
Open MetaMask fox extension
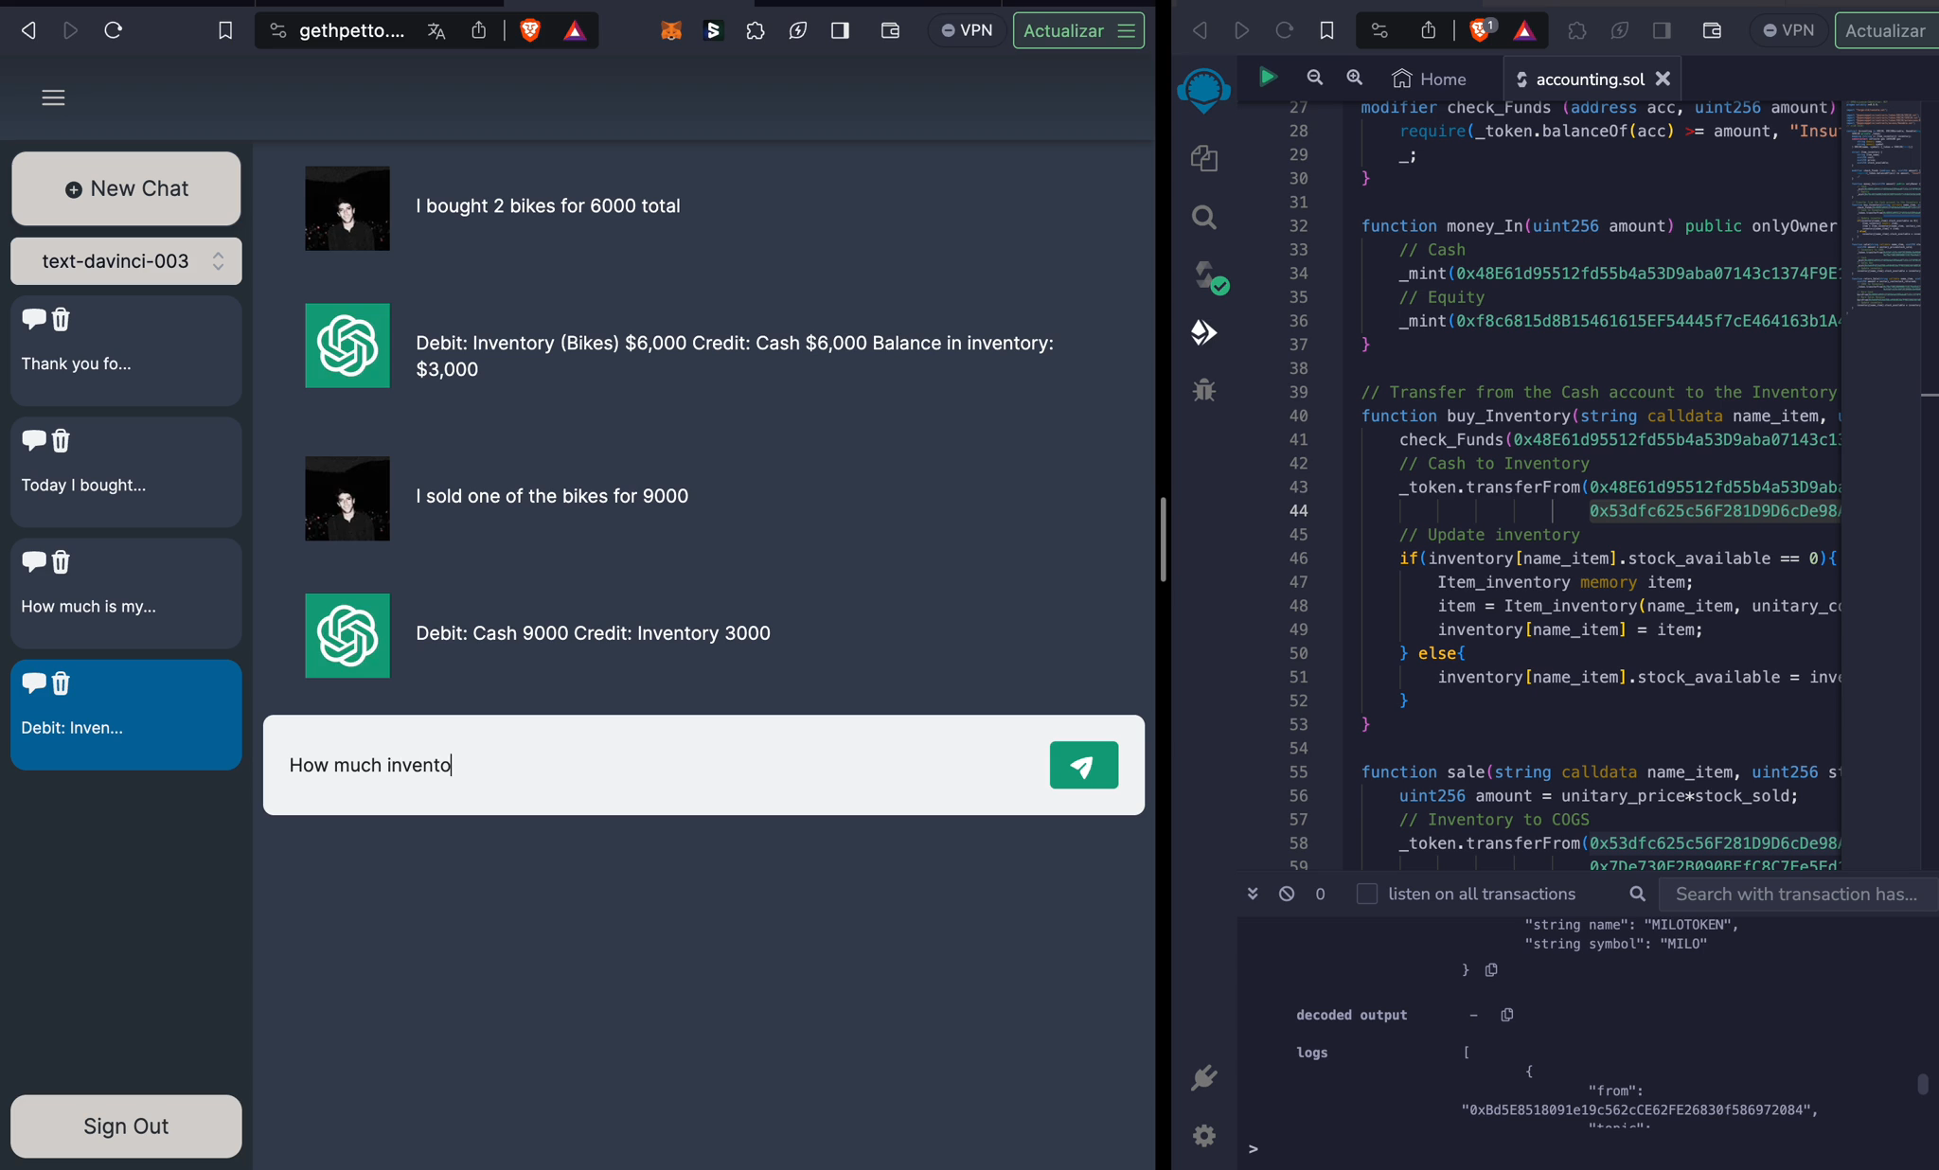670,30
